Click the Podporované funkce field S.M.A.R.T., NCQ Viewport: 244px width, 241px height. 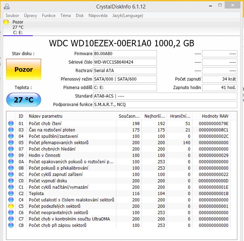pos(165,104)
